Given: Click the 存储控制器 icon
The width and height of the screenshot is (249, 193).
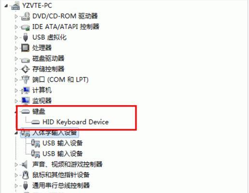Looking at the screenshot, I should (26, 69).
